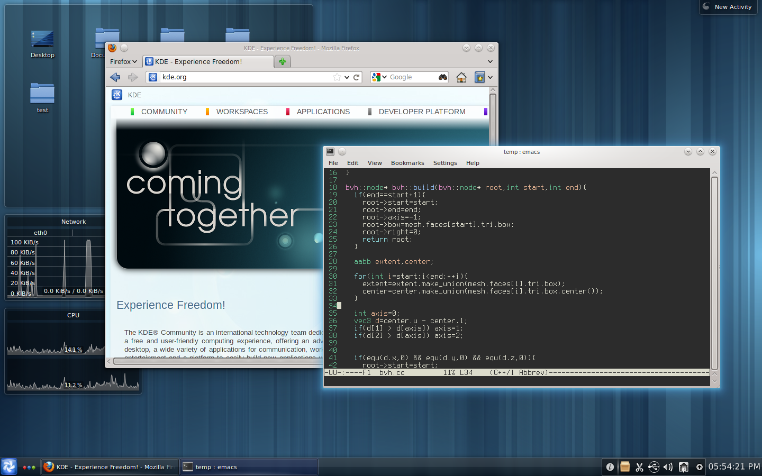Viewport: 762px width, 476px height.
Task: Click the Firefox horizontal scrollbar
Action: click(218, 361)
